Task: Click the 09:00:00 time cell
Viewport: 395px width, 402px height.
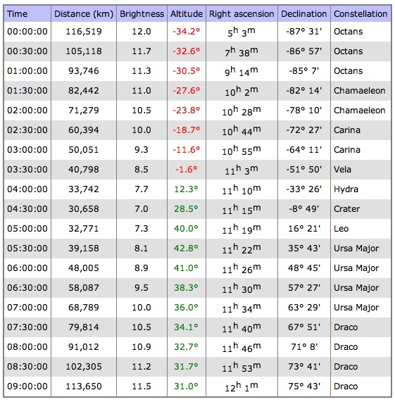Action: (27, 386)
